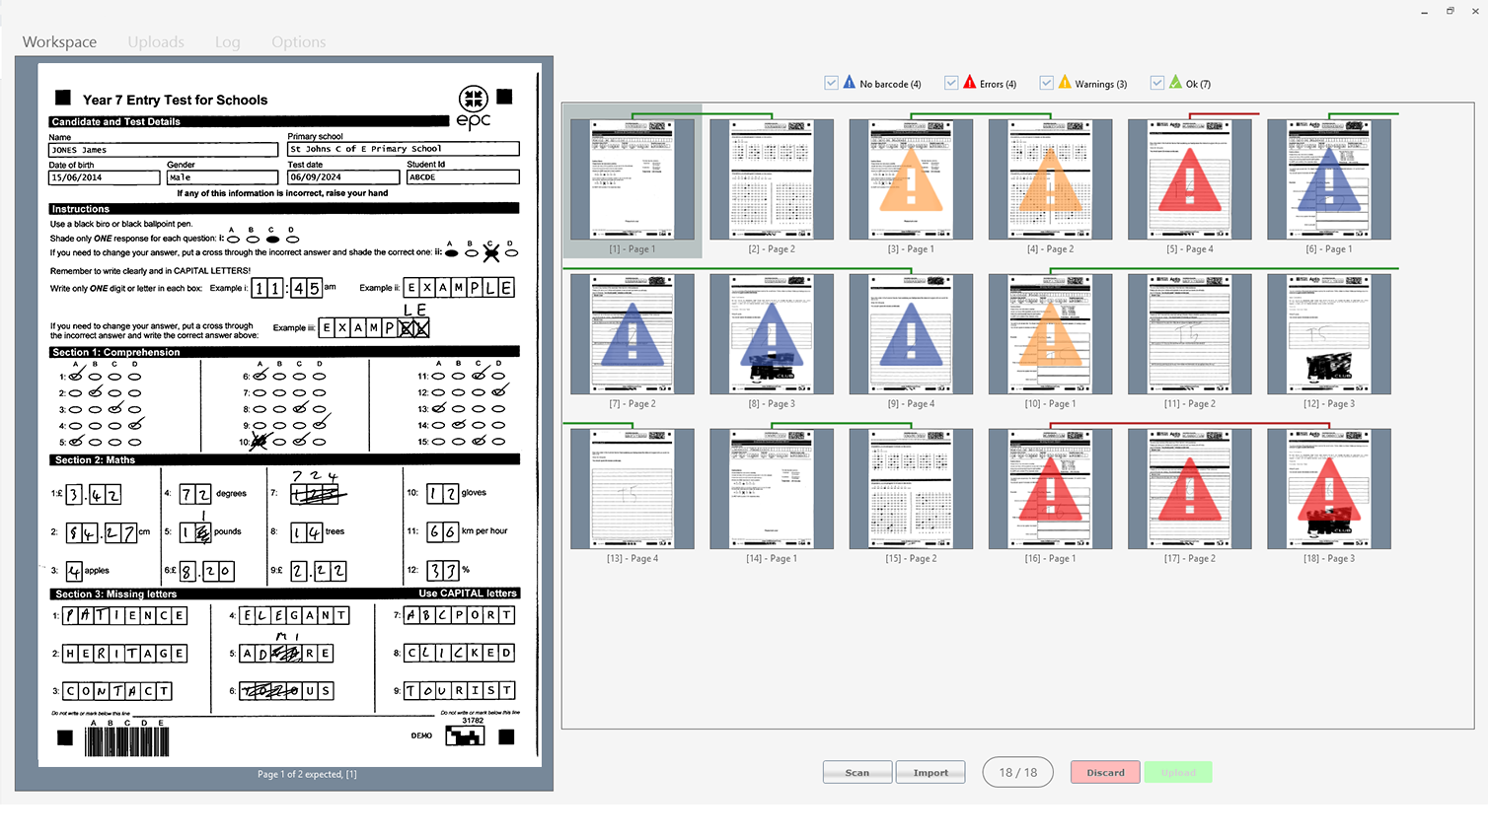Screen dimensions: 1488x838
Task: Click the Name field showing JONES James
Action: (x=163, y=150)
